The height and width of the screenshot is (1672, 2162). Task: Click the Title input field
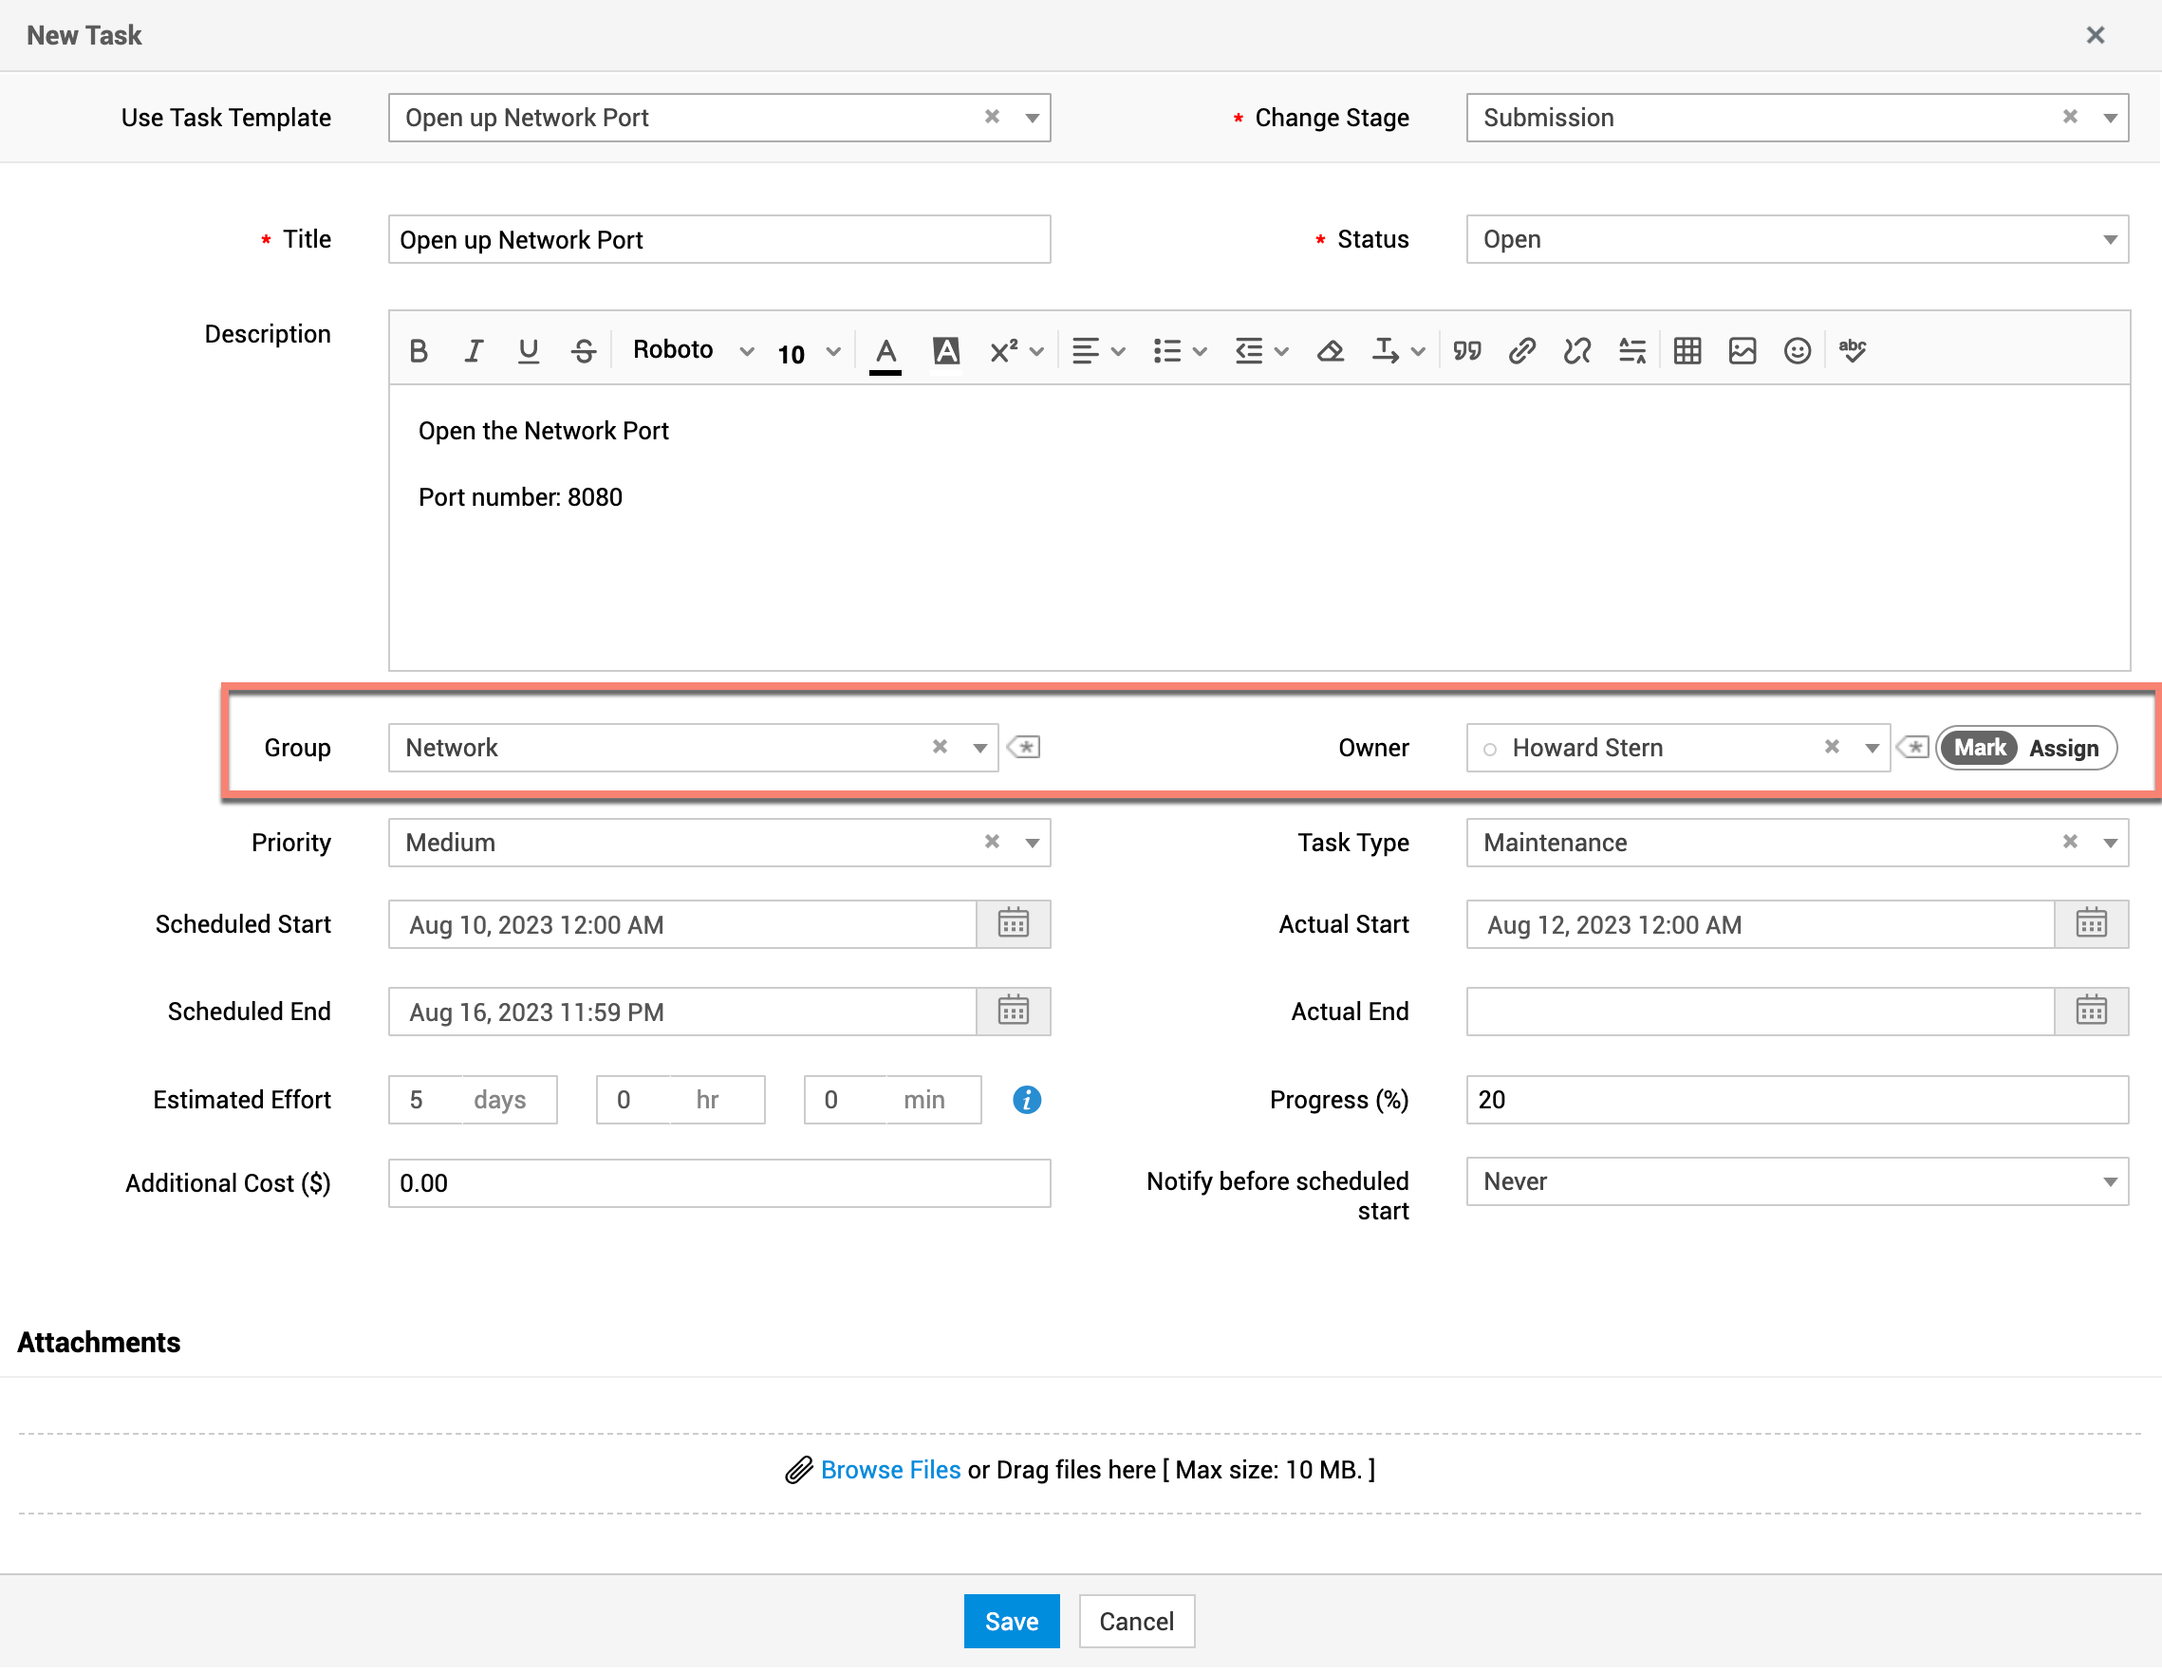pyautogui.click(x=718, y=239)
